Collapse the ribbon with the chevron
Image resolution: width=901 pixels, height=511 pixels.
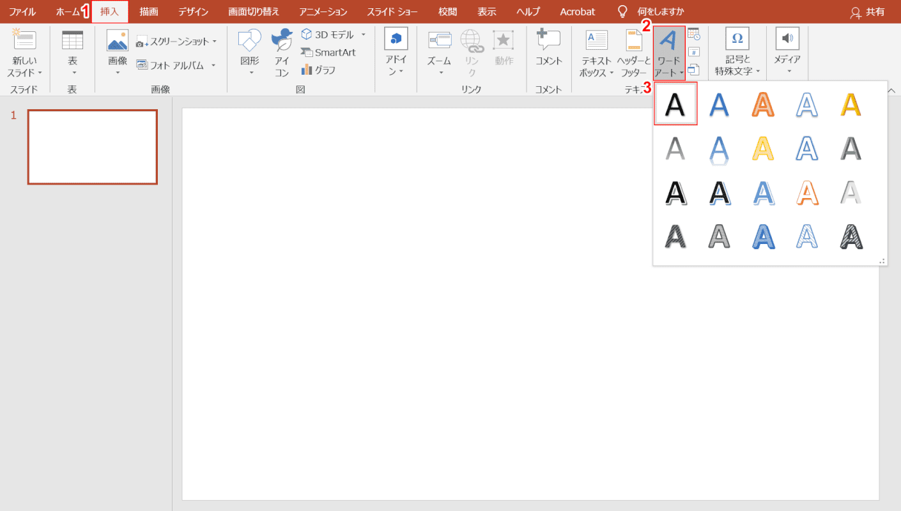[x=892, y=90]
